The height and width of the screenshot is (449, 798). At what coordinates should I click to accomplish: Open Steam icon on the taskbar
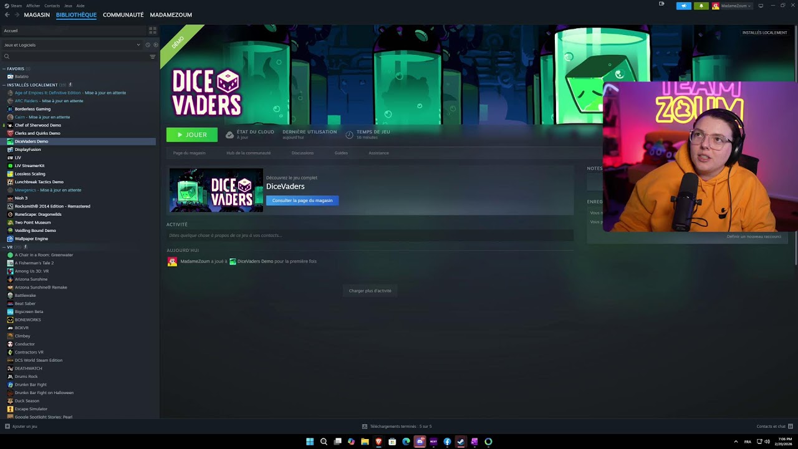pos(461,442)
